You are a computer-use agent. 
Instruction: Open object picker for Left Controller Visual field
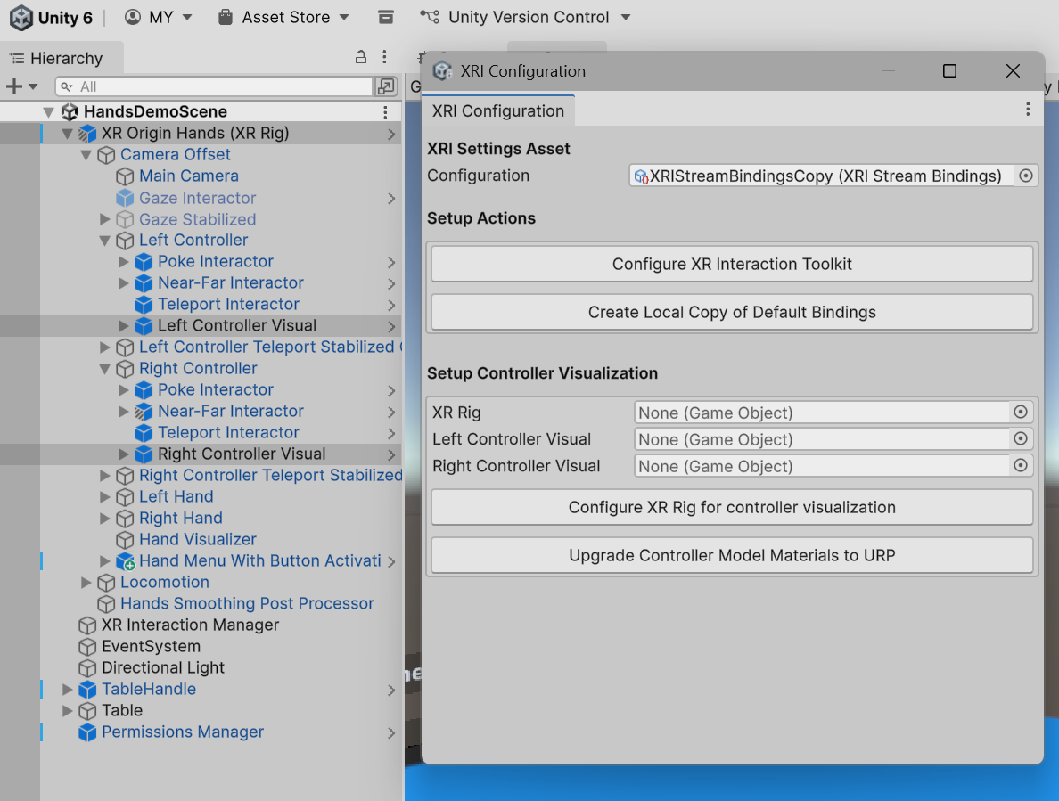[1021, 438]
